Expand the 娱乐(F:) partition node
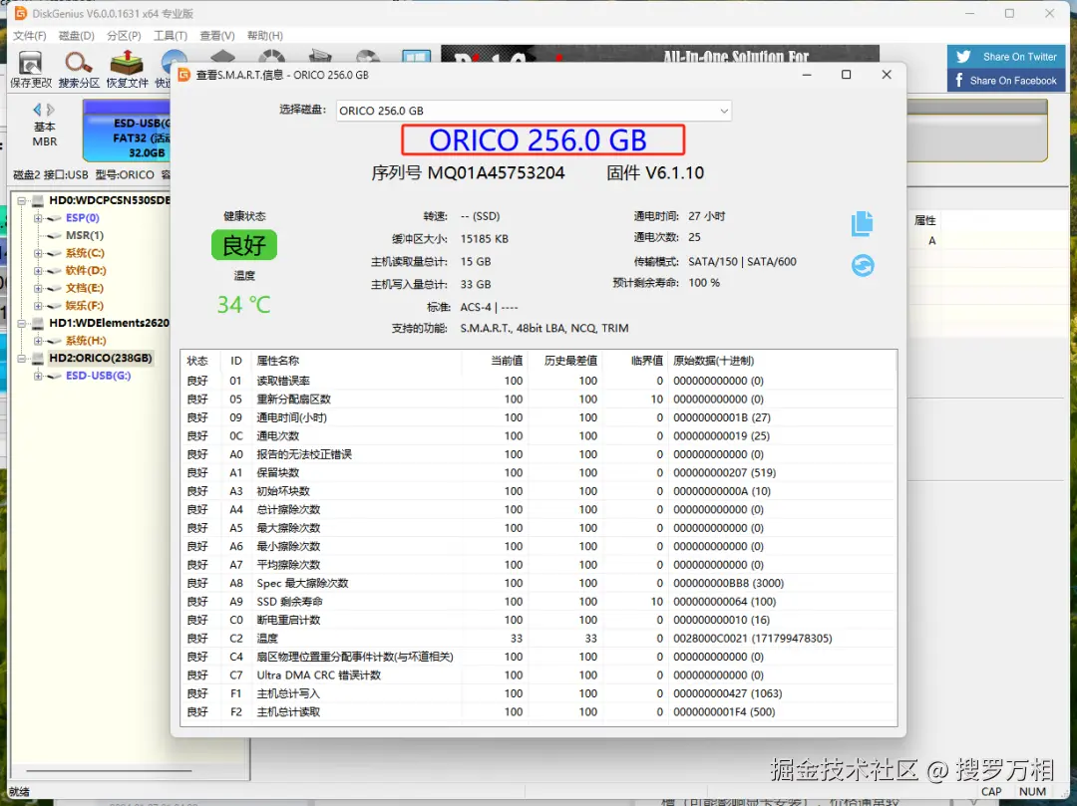Image resolution: width=1077 pixels, height=806 pixels. click(x=38, y=306)
